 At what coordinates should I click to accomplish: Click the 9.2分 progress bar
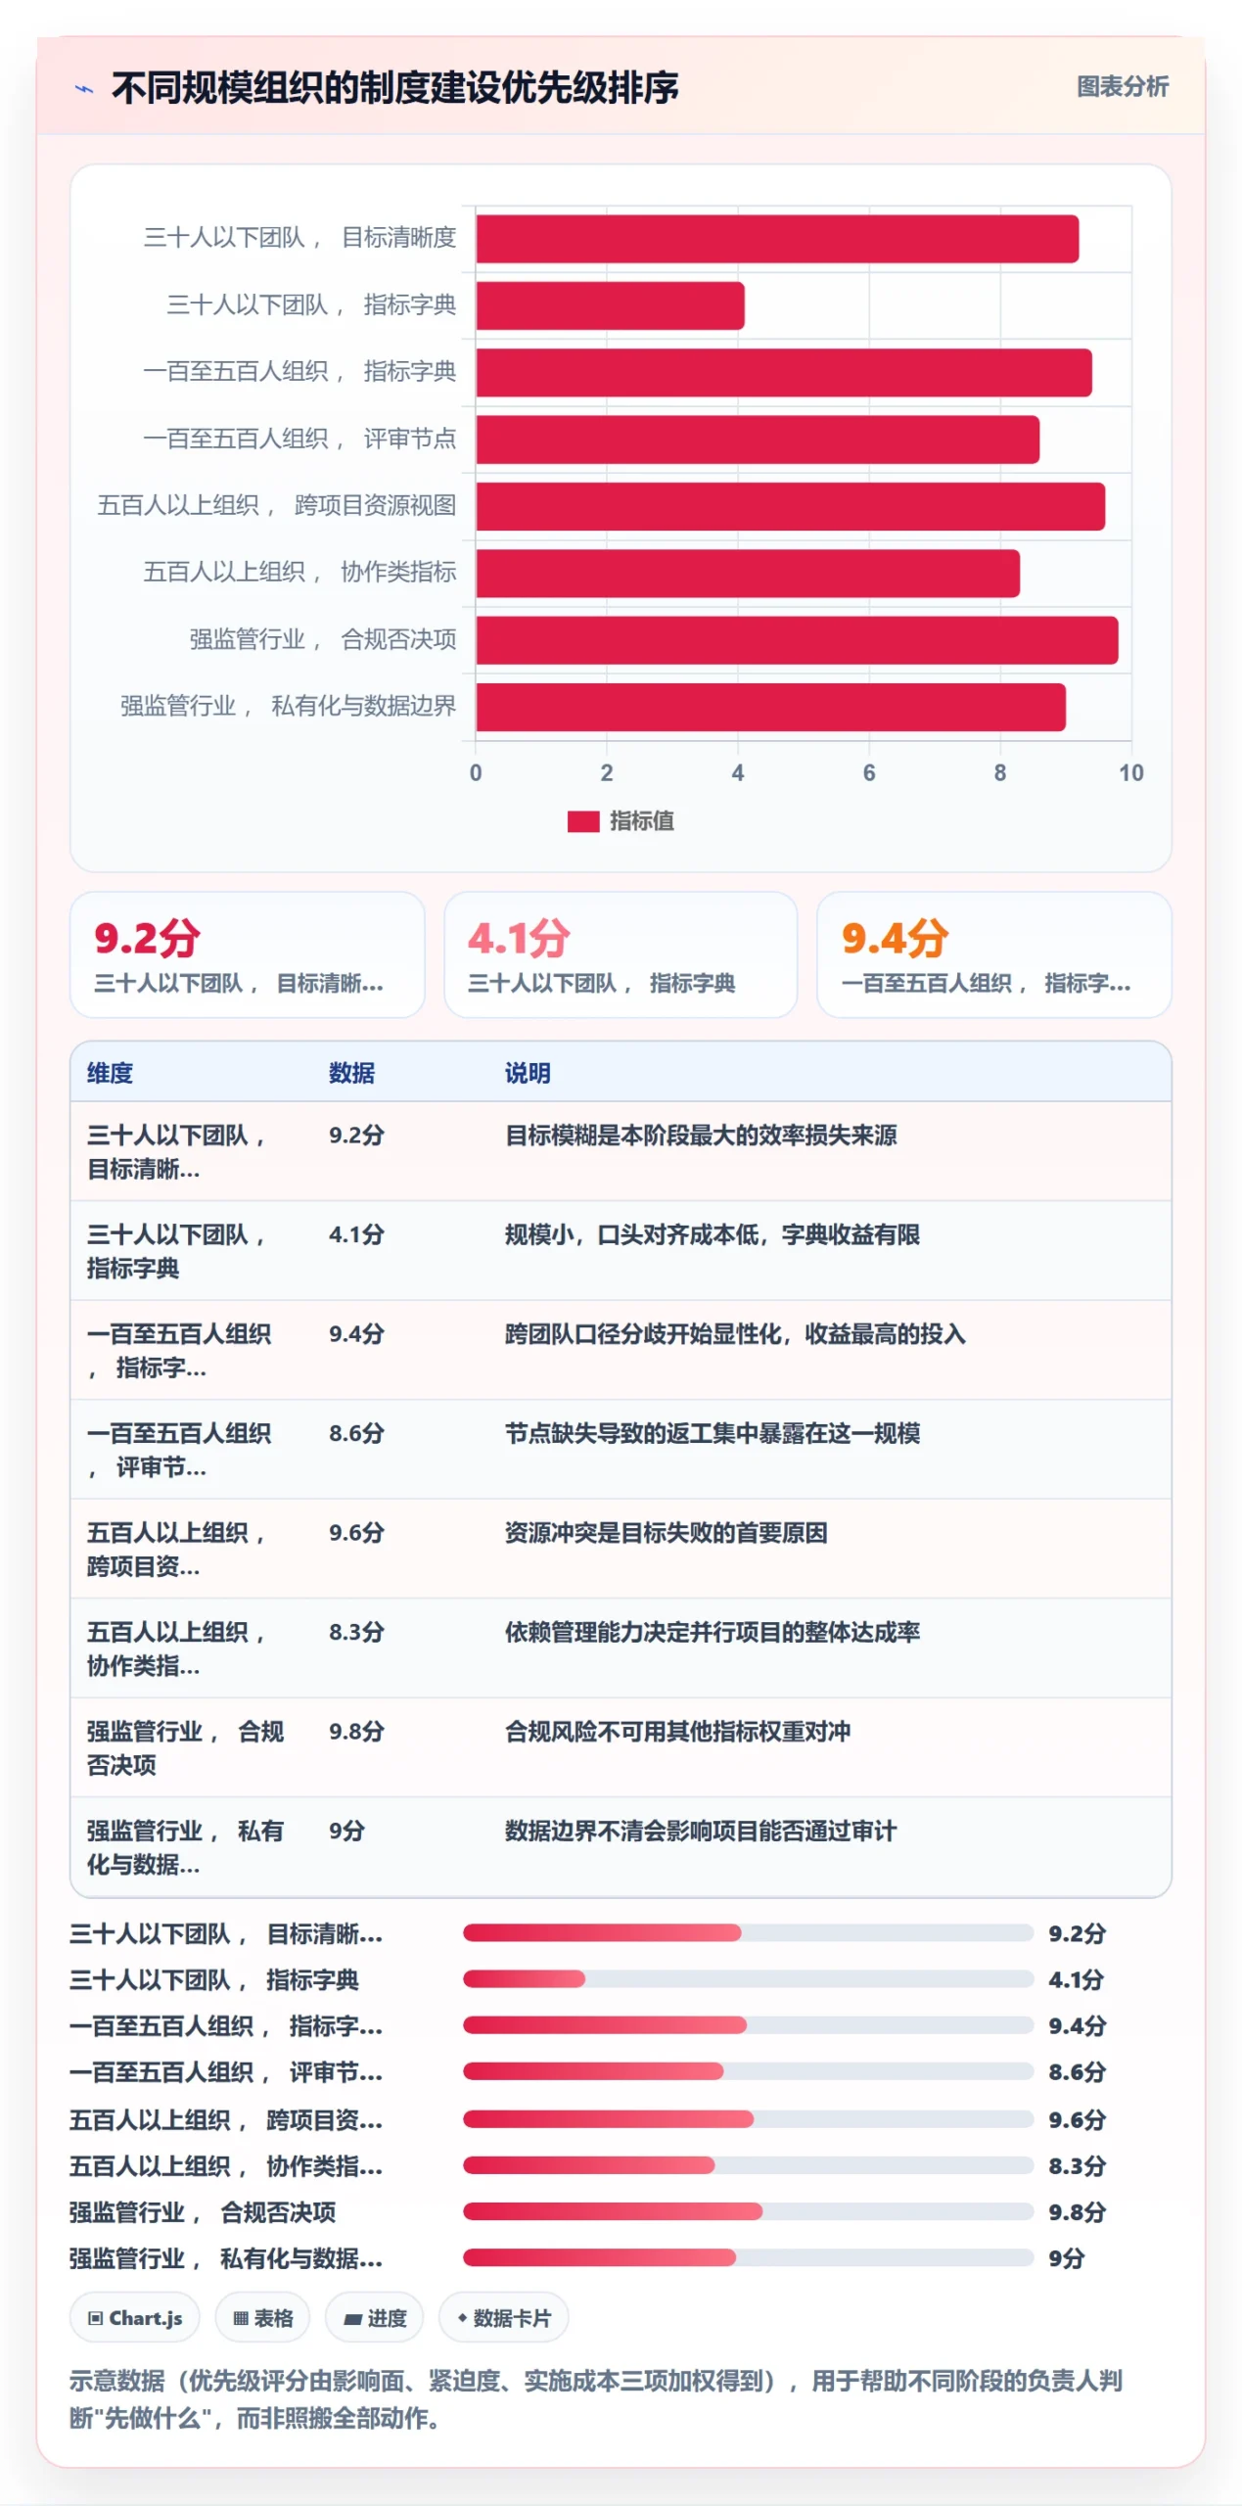click(748, 1931)
